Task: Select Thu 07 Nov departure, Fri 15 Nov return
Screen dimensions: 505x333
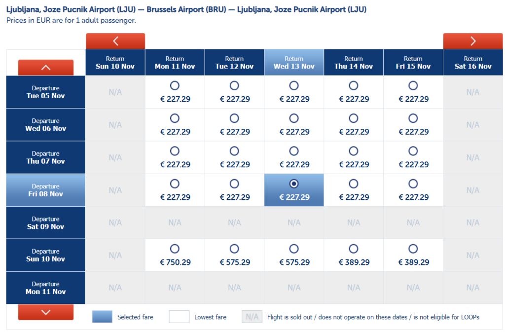Action: 413,151
